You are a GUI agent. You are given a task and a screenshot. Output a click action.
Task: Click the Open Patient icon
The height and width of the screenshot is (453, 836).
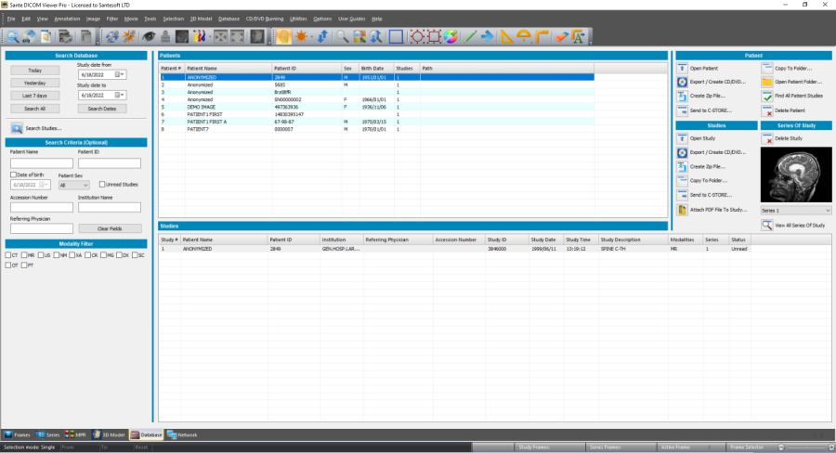point(683,69)
